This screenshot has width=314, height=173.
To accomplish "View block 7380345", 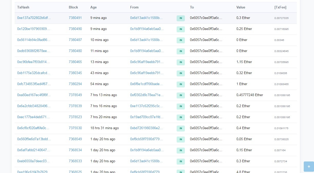I will point(75,73).
